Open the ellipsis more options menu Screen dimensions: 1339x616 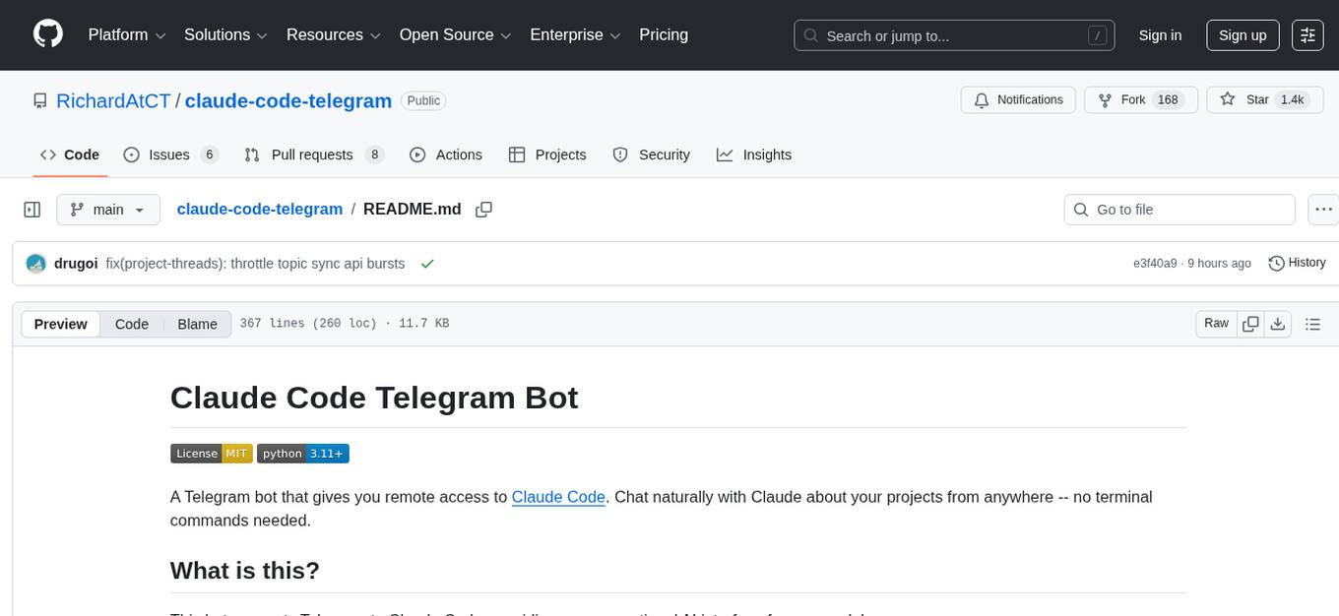click(1323, 209)
